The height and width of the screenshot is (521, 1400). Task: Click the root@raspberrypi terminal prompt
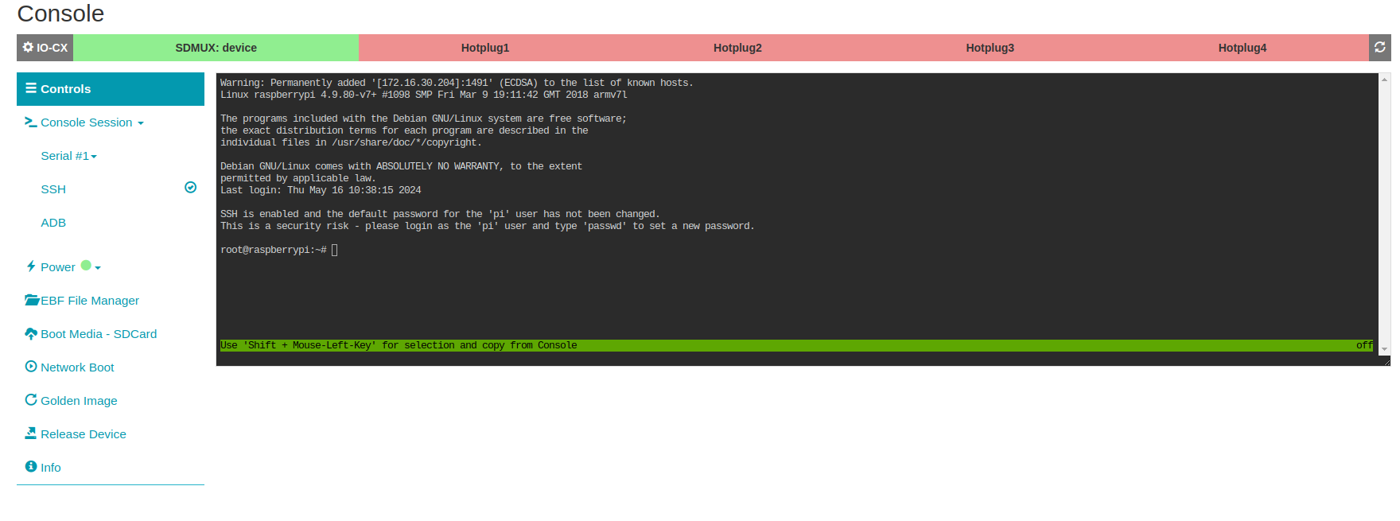[x=274, y=250]
